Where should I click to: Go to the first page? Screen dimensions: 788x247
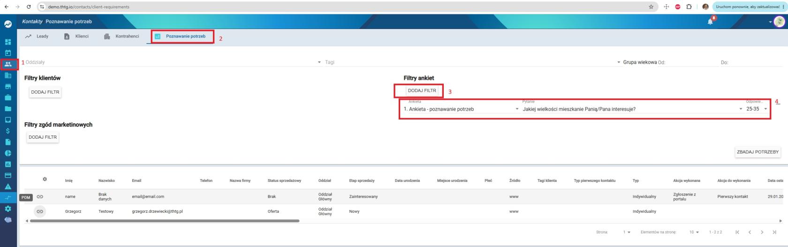click(x=737, y=232)
